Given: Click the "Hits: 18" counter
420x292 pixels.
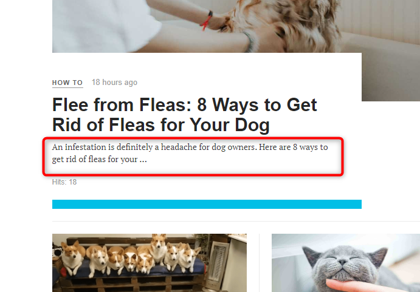Looking at the screenshot, I should coord(64,182).
